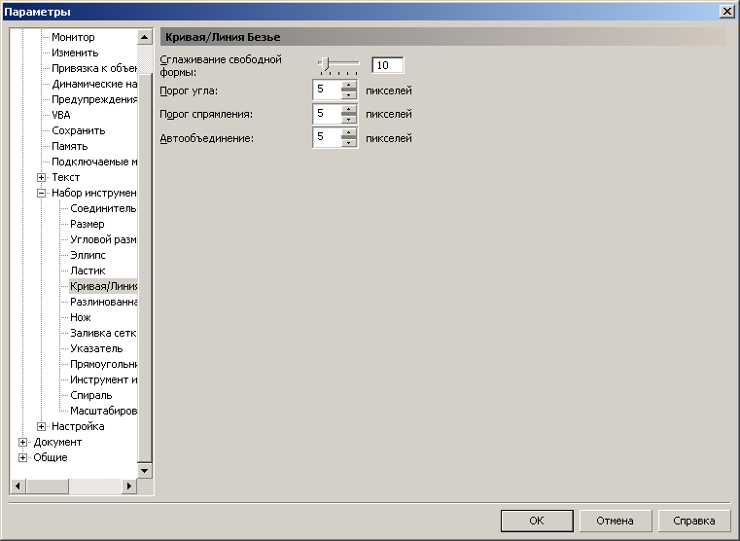Select Размер tool settings
740x541 pixels.
[x=88, y=224]
